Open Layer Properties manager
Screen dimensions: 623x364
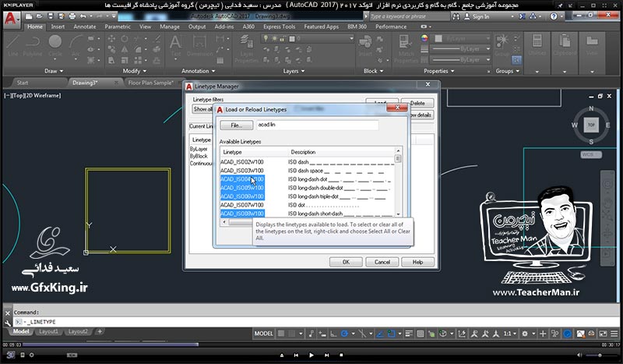click(246, 48)
